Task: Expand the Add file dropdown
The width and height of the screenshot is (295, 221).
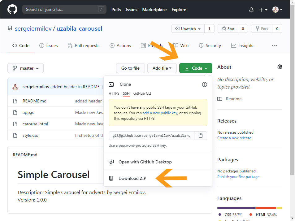Action: [162, 68]
